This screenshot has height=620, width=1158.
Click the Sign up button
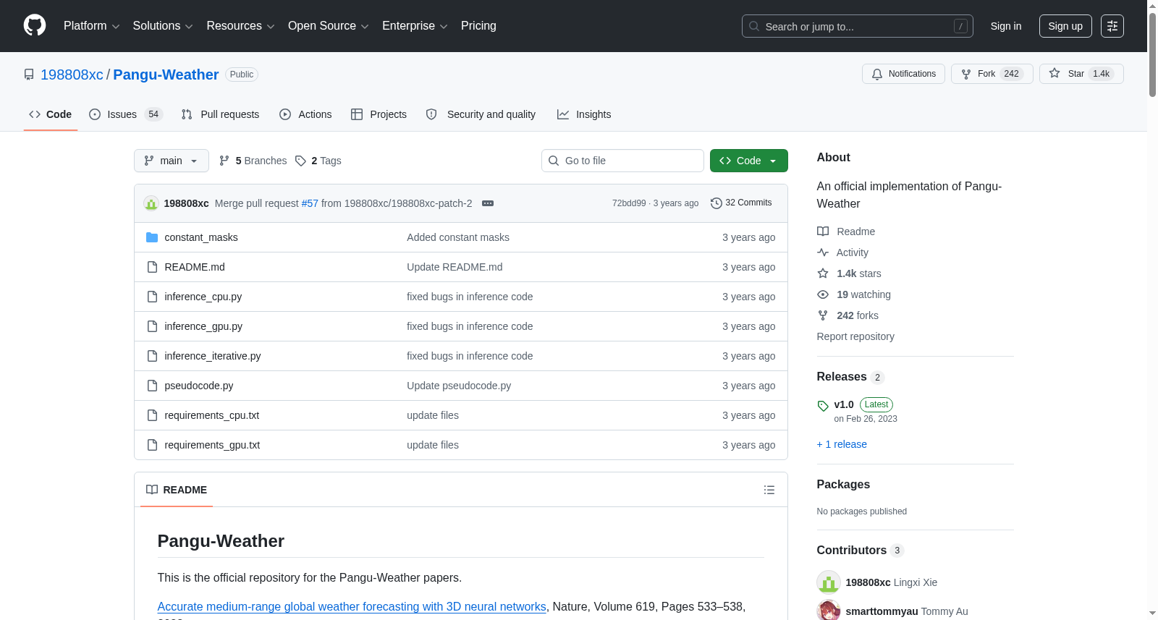pyautogui.click(x=1065, y=26)
